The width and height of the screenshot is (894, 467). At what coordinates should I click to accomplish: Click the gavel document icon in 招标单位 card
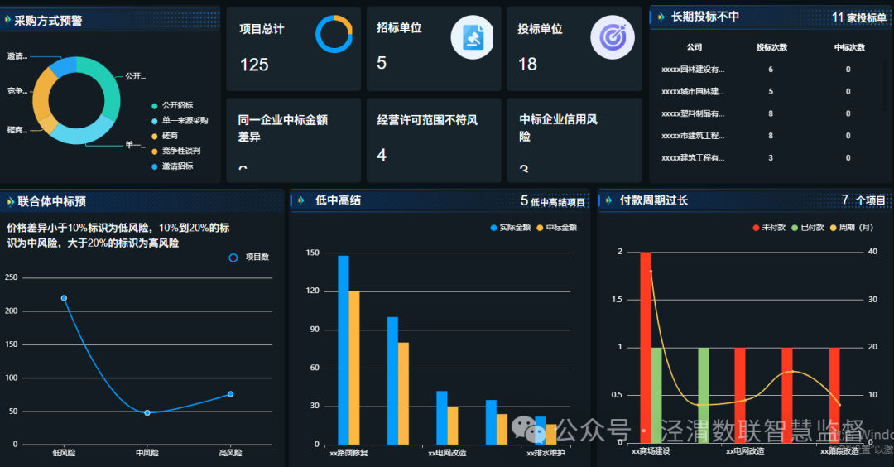tap(472, 37)
